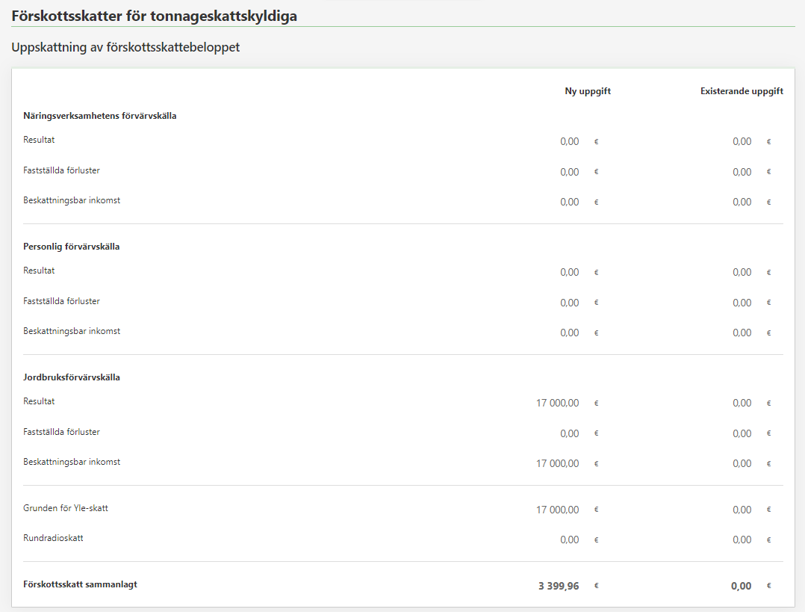Click the Uppskattning av förskottsskattebeloppet subheading
The height and width of the screenshot is (612, 805).
(125, 47)
